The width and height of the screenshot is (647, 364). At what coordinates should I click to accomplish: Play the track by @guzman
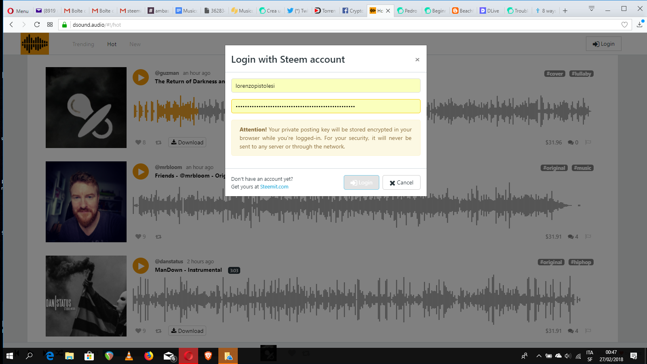[x=140, y=77]
